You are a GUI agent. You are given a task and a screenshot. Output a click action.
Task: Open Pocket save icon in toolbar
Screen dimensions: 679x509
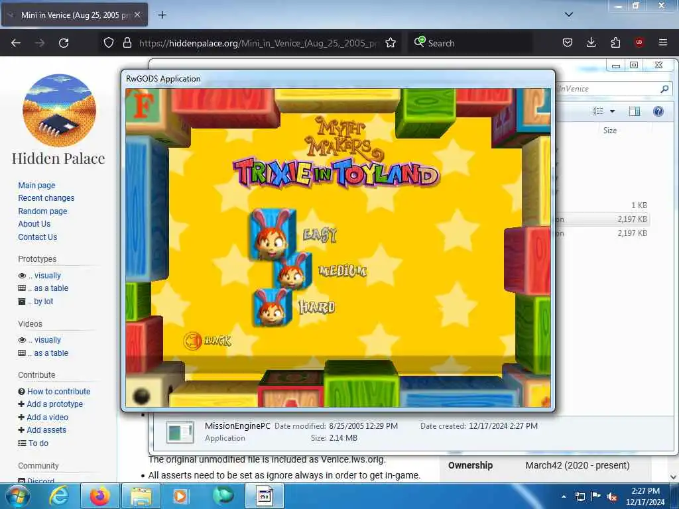[x=568, y=43]
